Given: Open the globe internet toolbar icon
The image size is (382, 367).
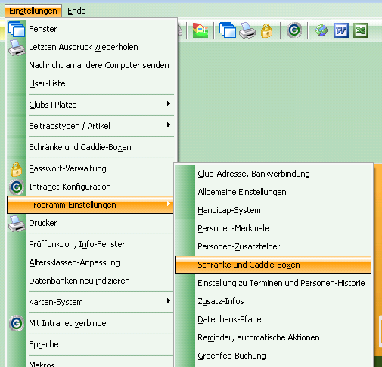Looking at the screenshot, I should click(x=321, y=30).
